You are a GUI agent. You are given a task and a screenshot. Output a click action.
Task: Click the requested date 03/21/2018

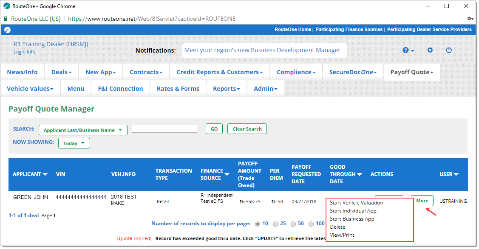pos(303,202)
